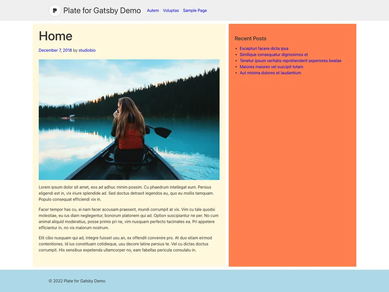Screen dimensions: 389x292
Task: Click the Plate for Gatsby Demo site title
Action: click(x=102, y=11)
